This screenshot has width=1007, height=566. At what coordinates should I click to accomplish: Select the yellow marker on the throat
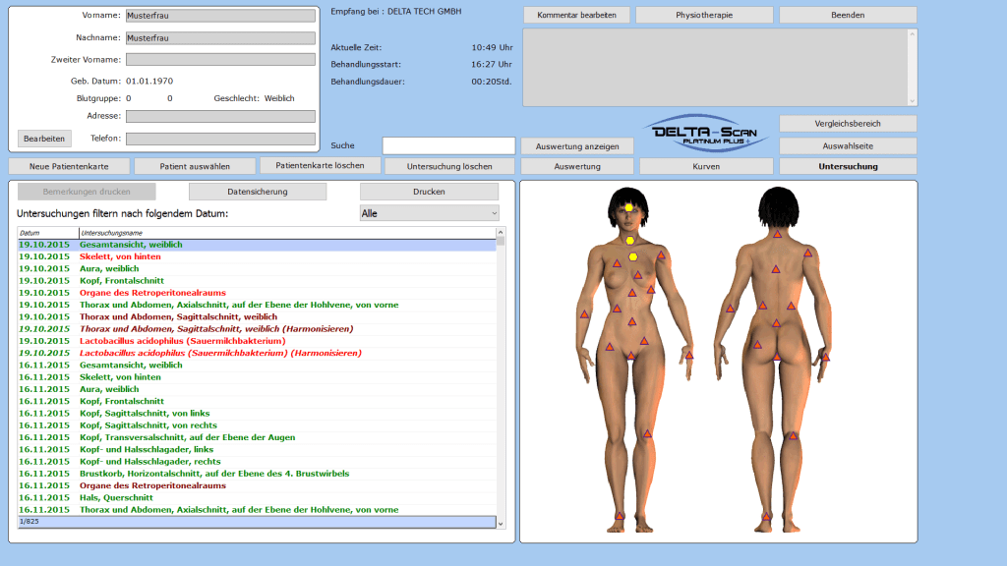tap(630, 240)
